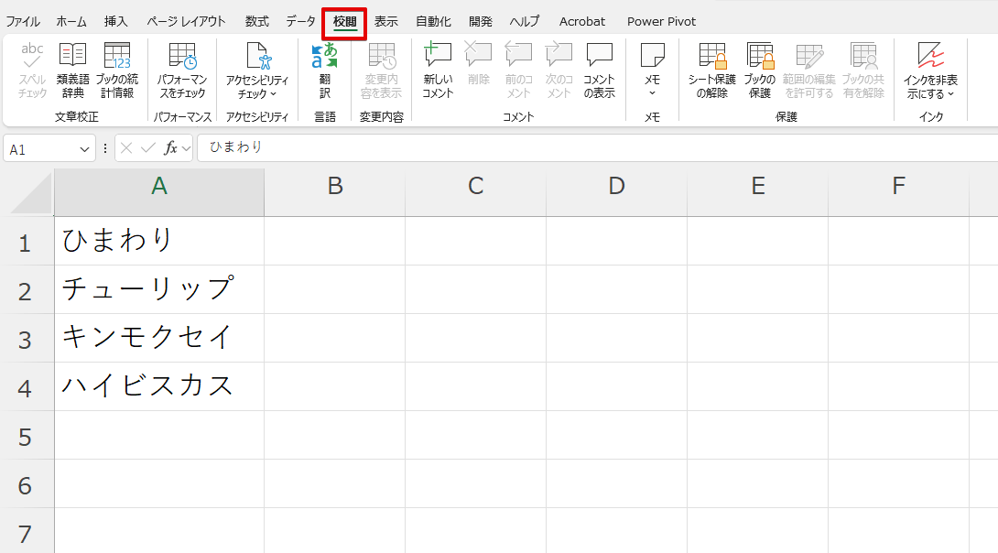
Task: Select column C header
Action: pos(475,187)
